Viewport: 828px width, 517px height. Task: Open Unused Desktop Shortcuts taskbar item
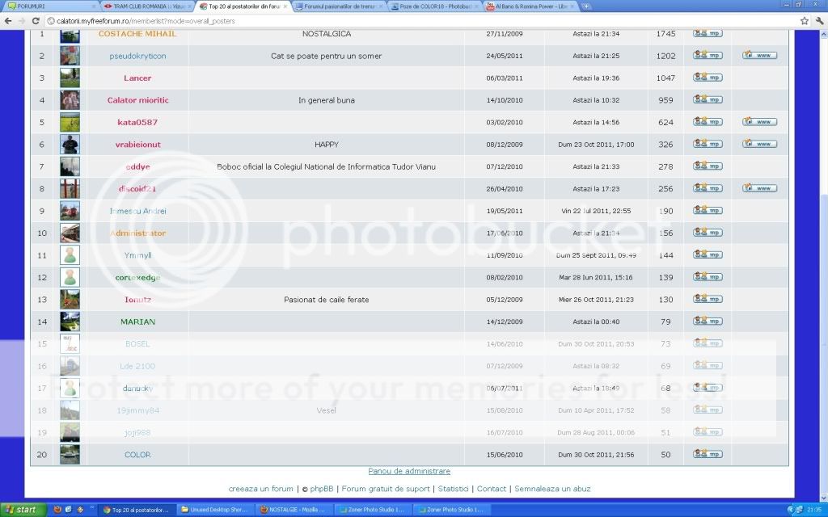[x=215, y=510]
